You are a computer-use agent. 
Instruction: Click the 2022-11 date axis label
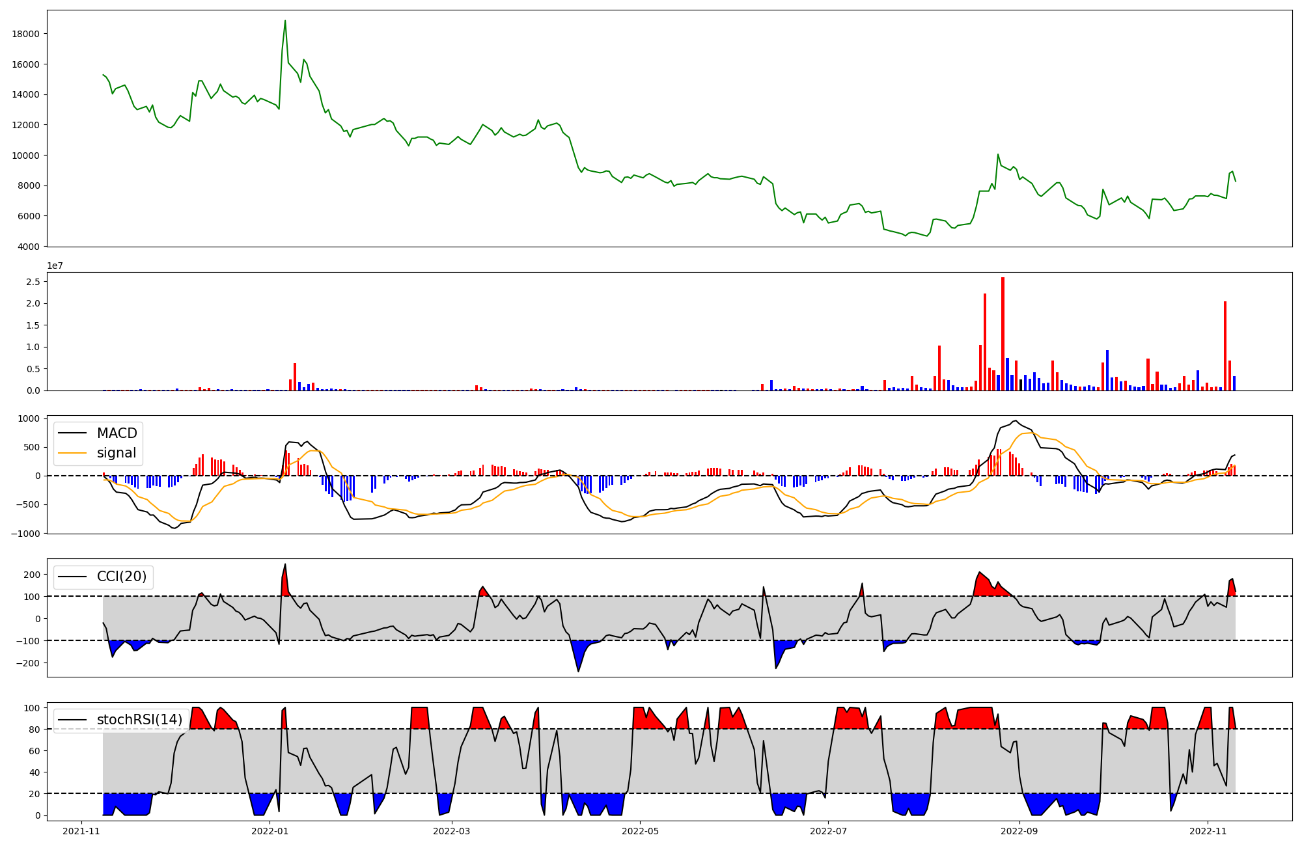(1208, 831)
